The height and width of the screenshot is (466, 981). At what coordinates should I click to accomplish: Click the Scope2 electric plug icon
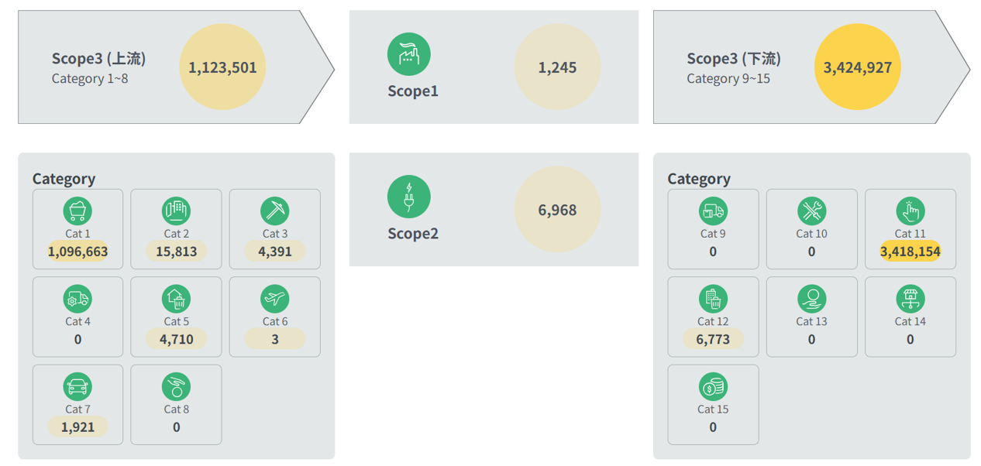click(x=408, y=197)
